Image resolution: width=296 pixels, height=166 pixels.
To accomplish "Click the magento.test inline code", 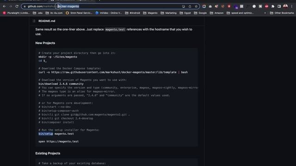I will tap(115, 30).
